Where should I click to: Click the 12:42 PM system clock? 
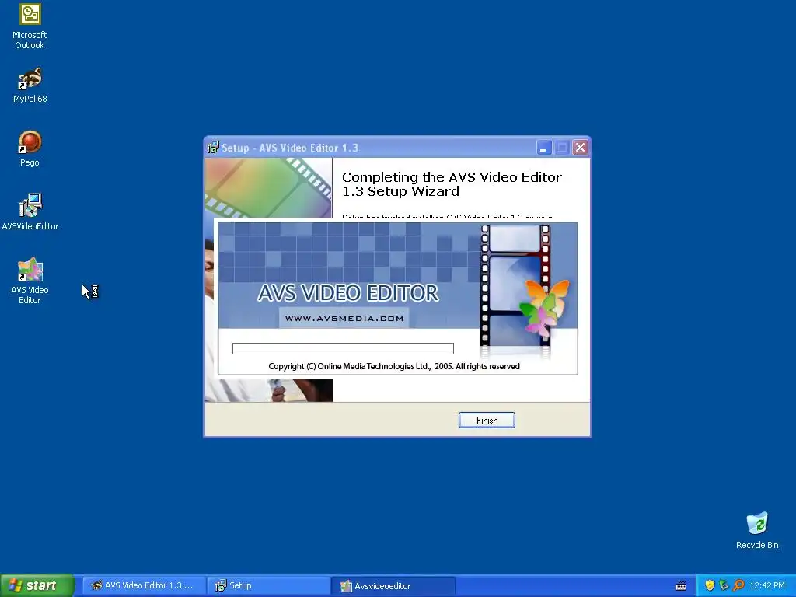click(767, 585)
